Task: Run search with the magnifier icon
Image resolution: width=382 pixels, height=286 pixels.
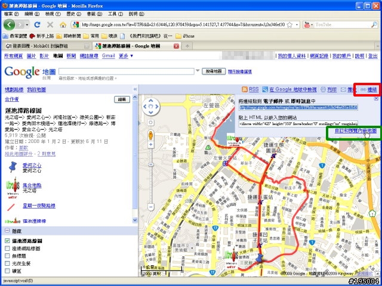Action: [374, 24]
